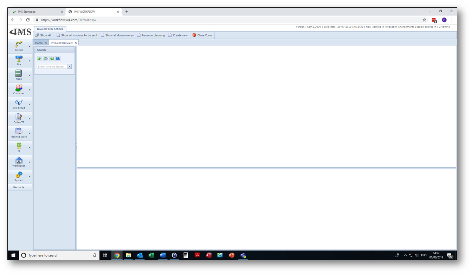
Task: Click the IMS logo
Action: click(20, 32)
